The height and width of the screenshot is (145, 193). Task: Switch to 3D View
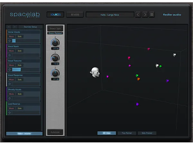(x=106, y=133)
